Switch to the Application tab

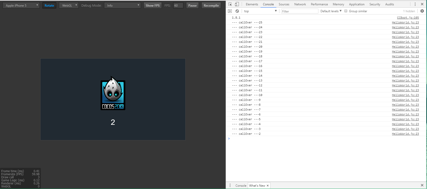tap(357, 4)
